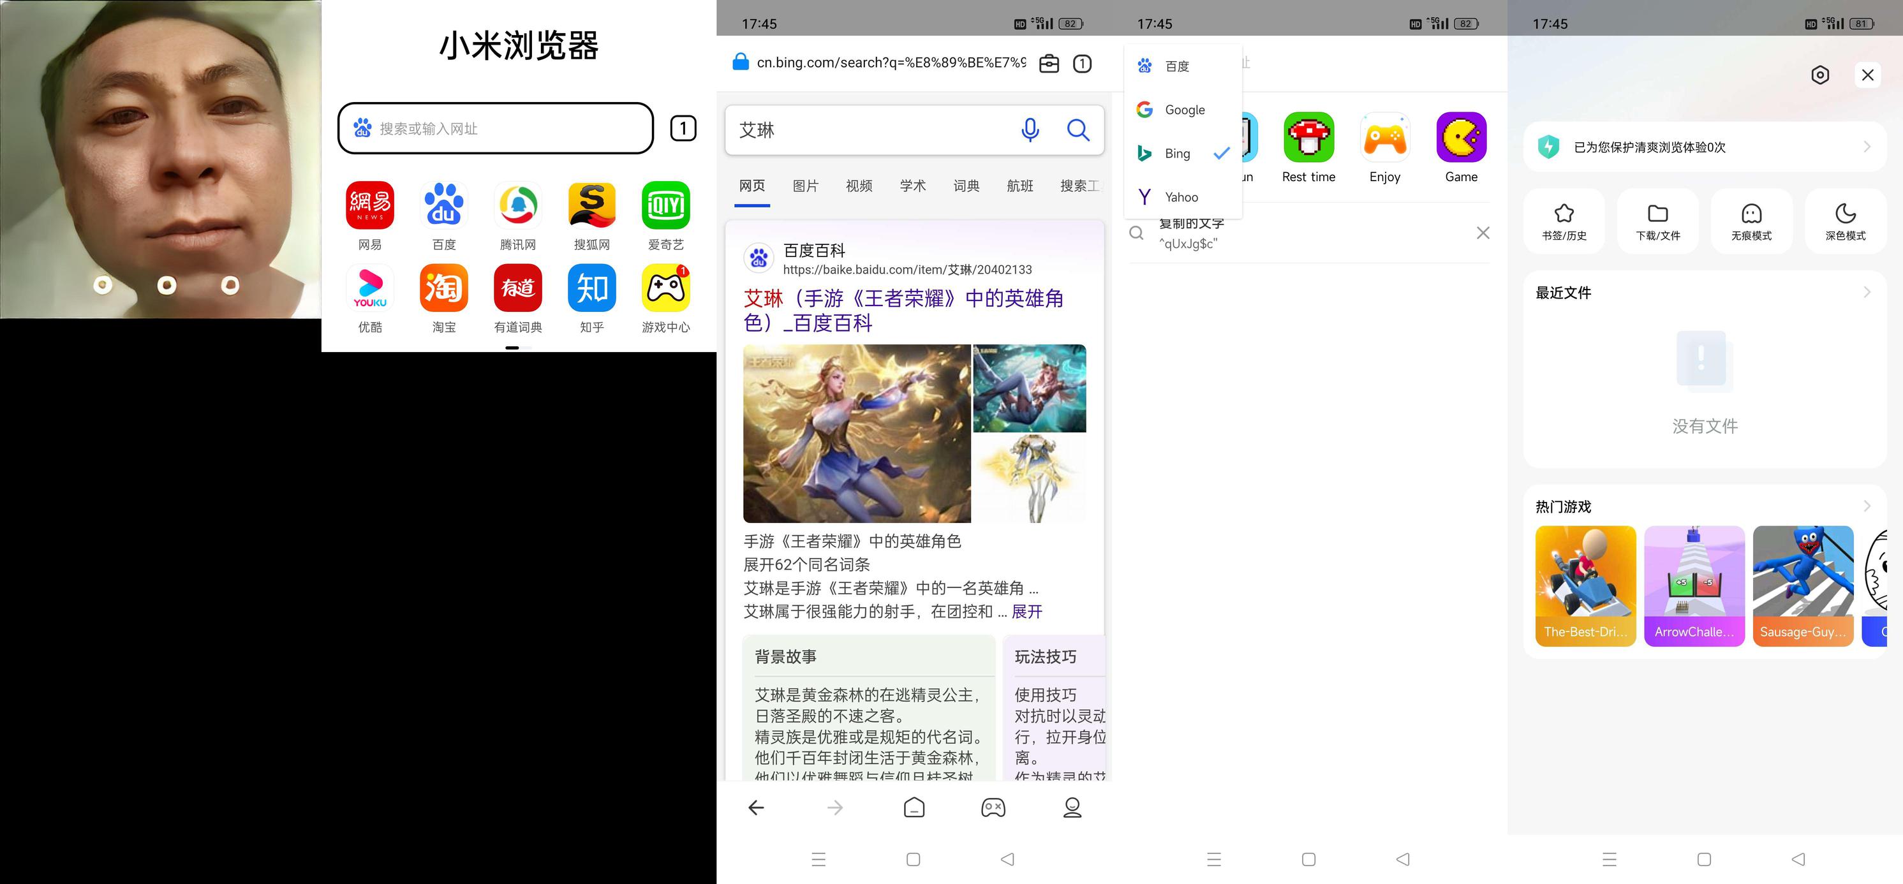
Task: Open 书签/历史 bookmarks and history
Action: [x=1564, y=221]
